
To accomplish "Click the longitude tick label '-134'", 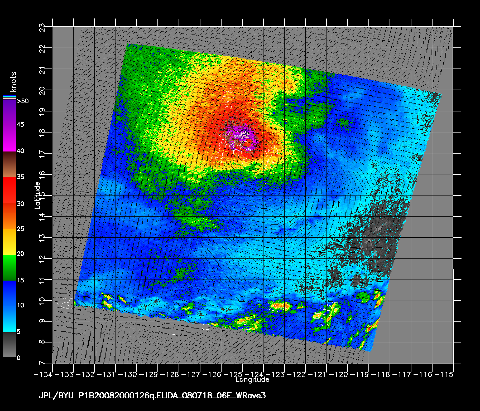I will [x=43, y=374].
